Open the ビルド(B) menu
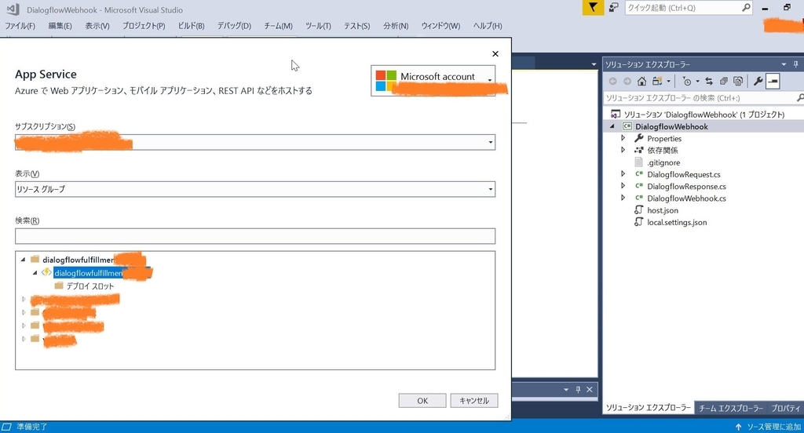Viewport: 804px width, 433px height. (191, 26)
